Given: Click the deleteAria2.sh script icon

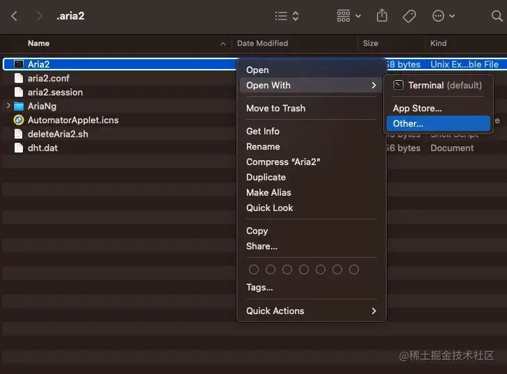Looking at the screenshot, I should (19, 134).
